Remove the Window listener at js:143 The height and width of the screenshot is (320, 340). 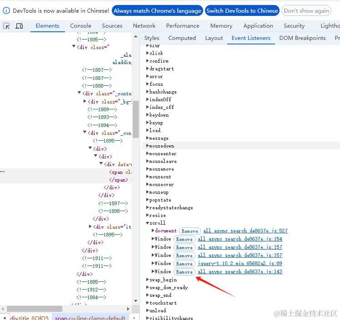tap(184, 272)
